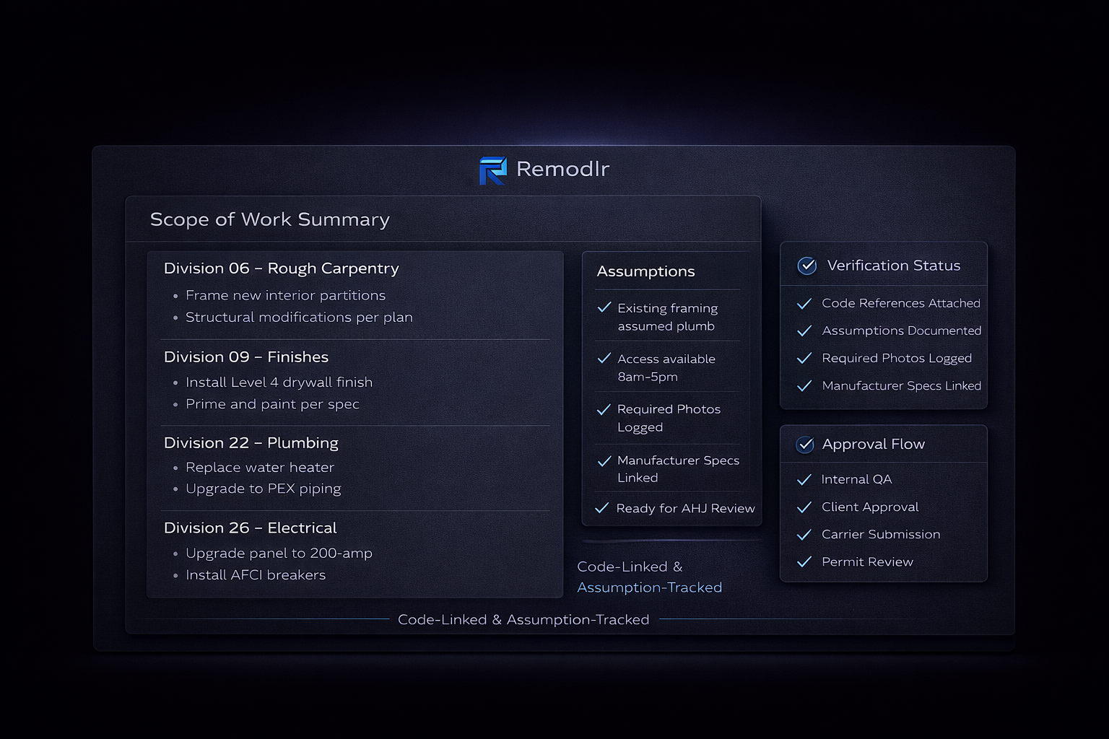Image resolution: width=1109 pixels, height=739 pixels.
Task: Select Frame new interior partitions item
Action: pyautogui.click(x=285, y=296)
